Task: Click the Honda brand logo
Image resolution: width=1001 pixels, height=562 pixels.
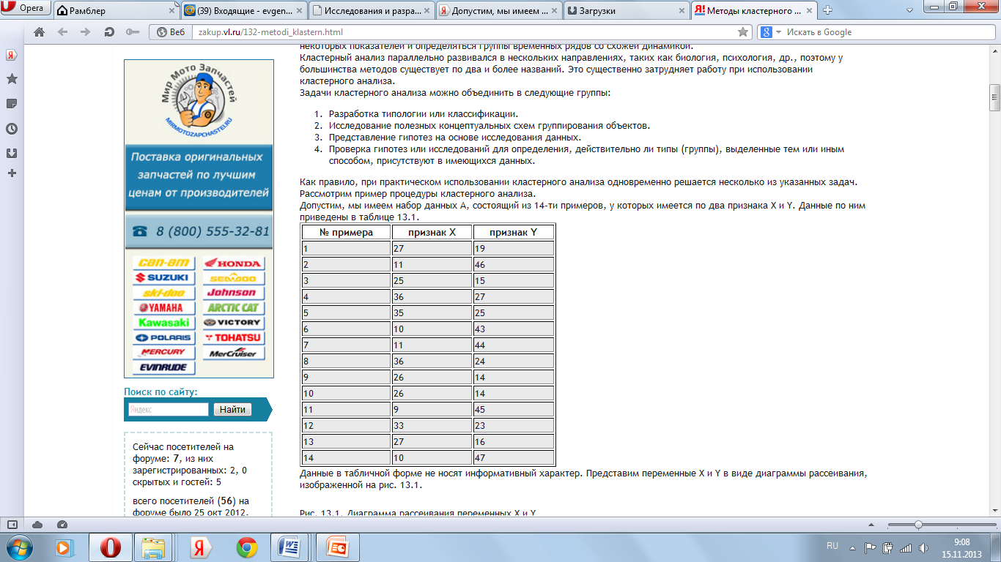Action: pos(233,263)
